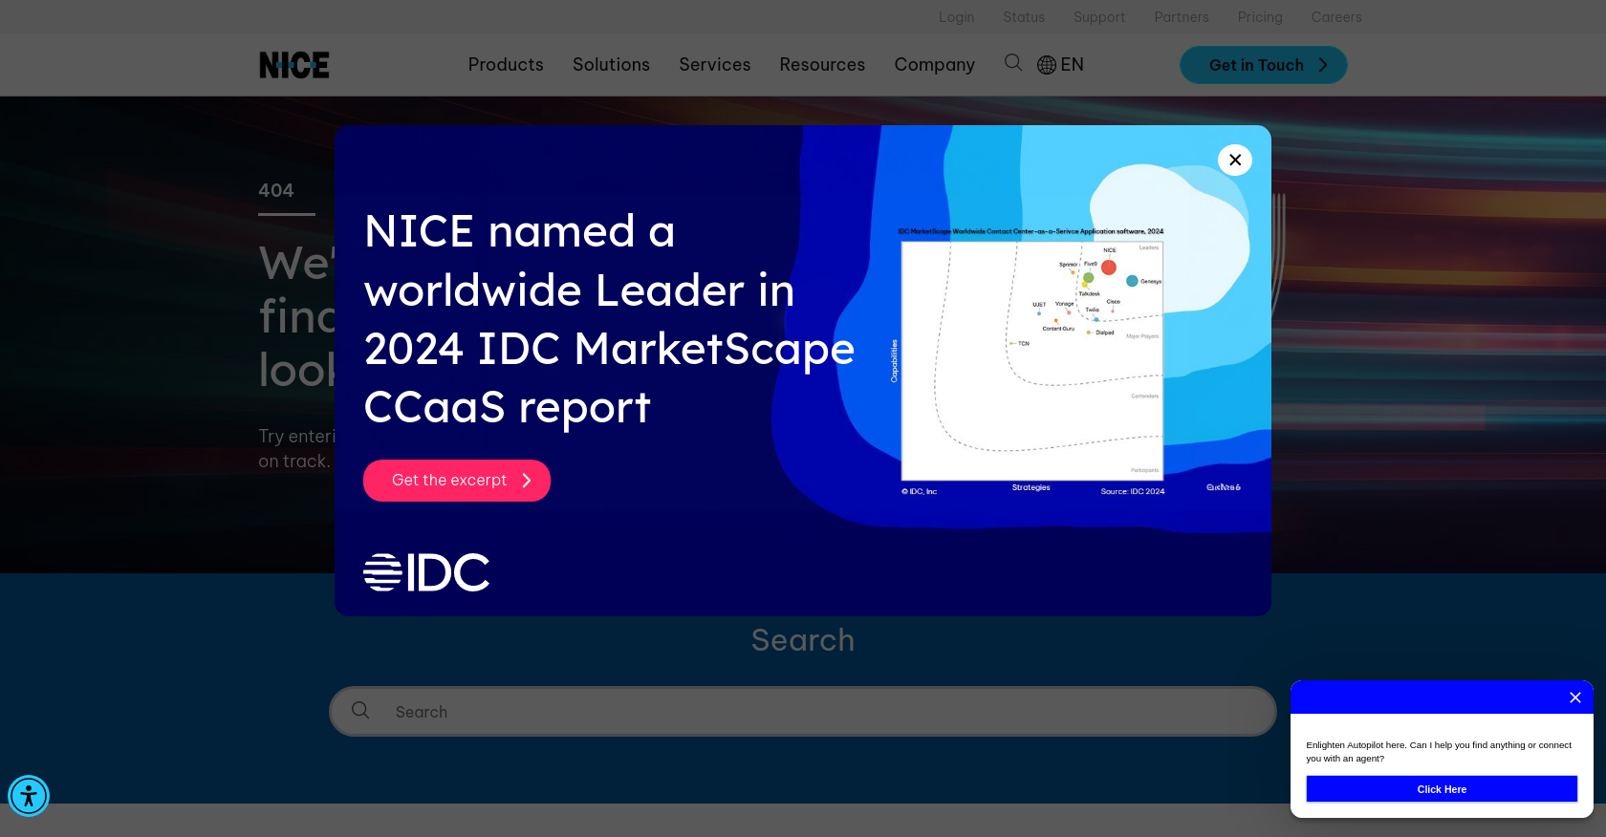Open the Resources menu

click(822, 65)
